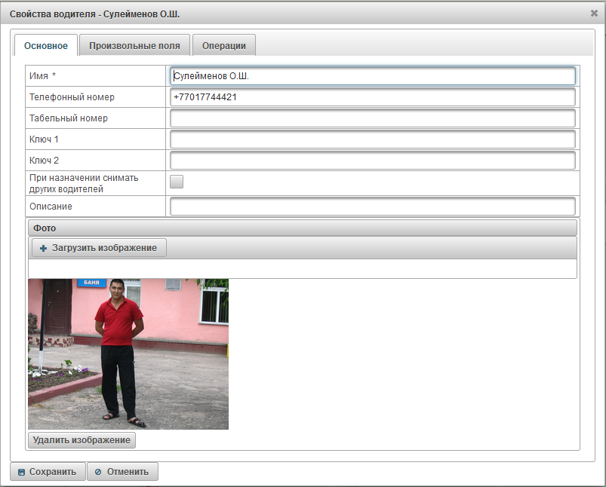
Task: Click the Описание text field
Action: 373,207
